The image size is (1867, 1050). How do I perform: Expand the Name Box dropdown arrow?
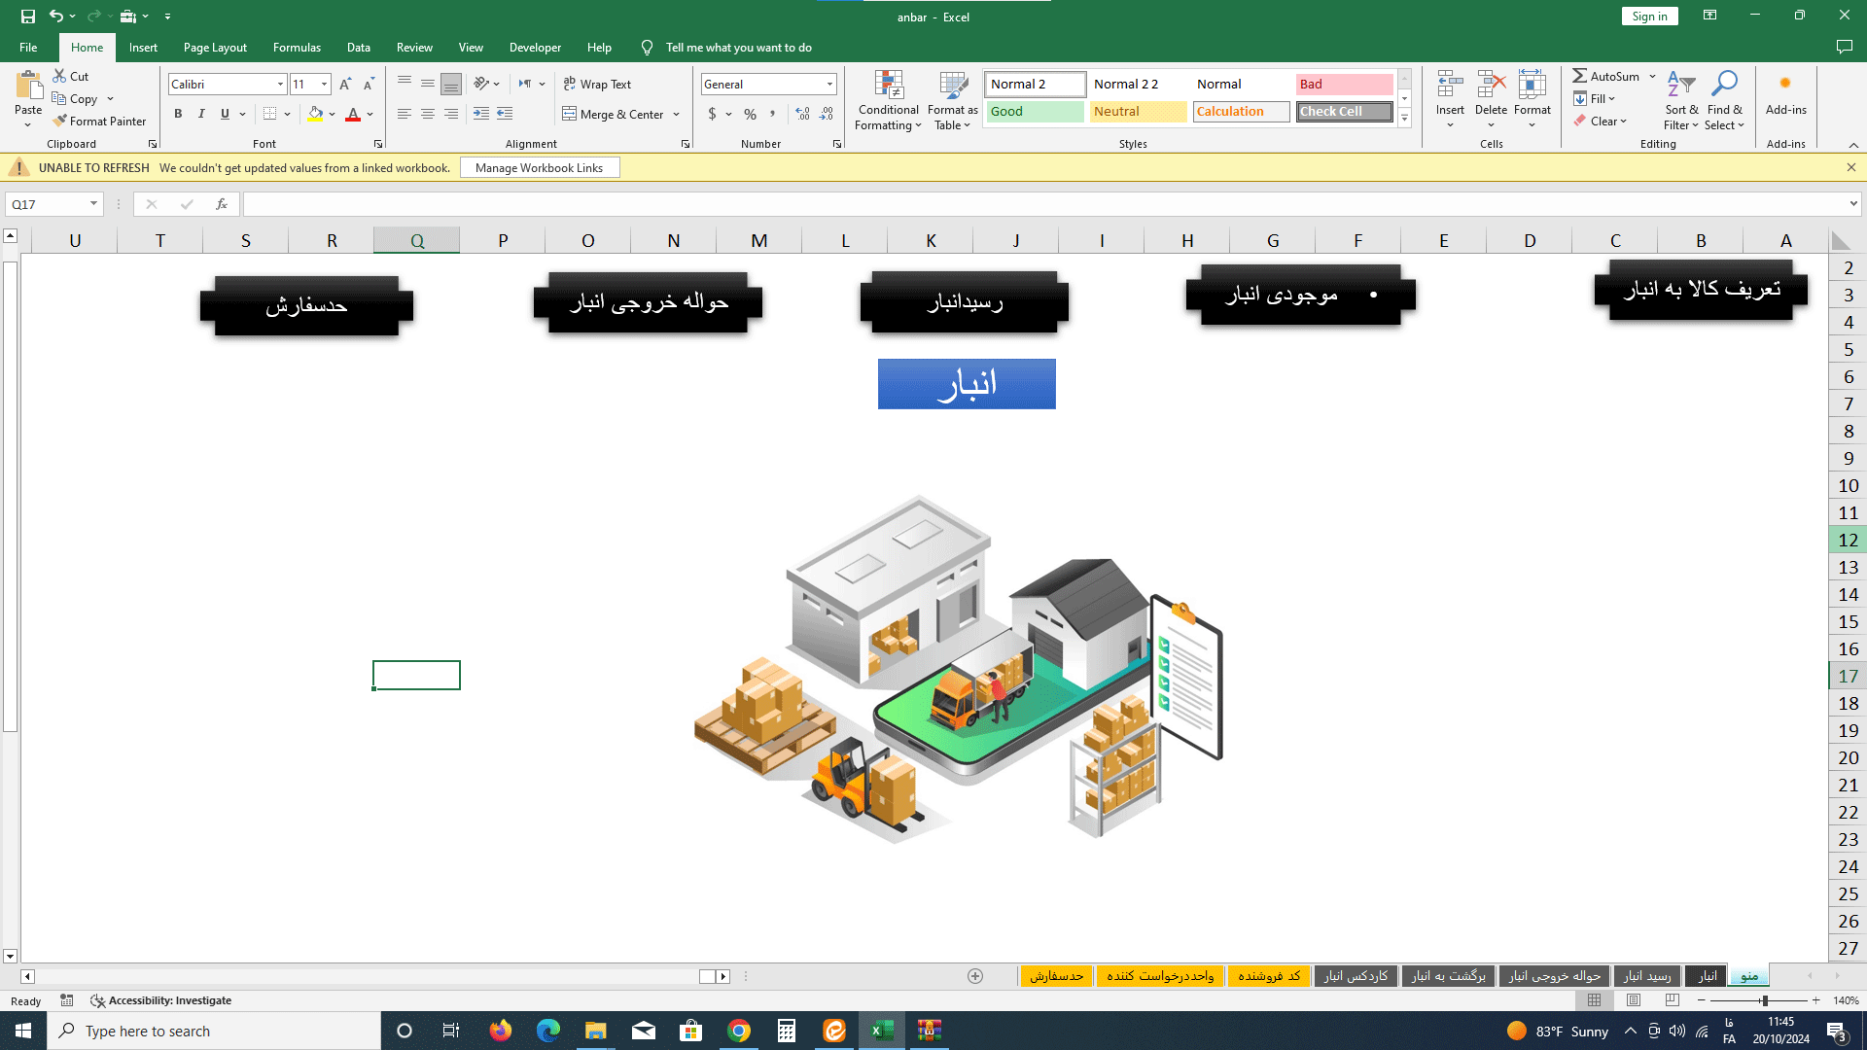pos(93,204)
